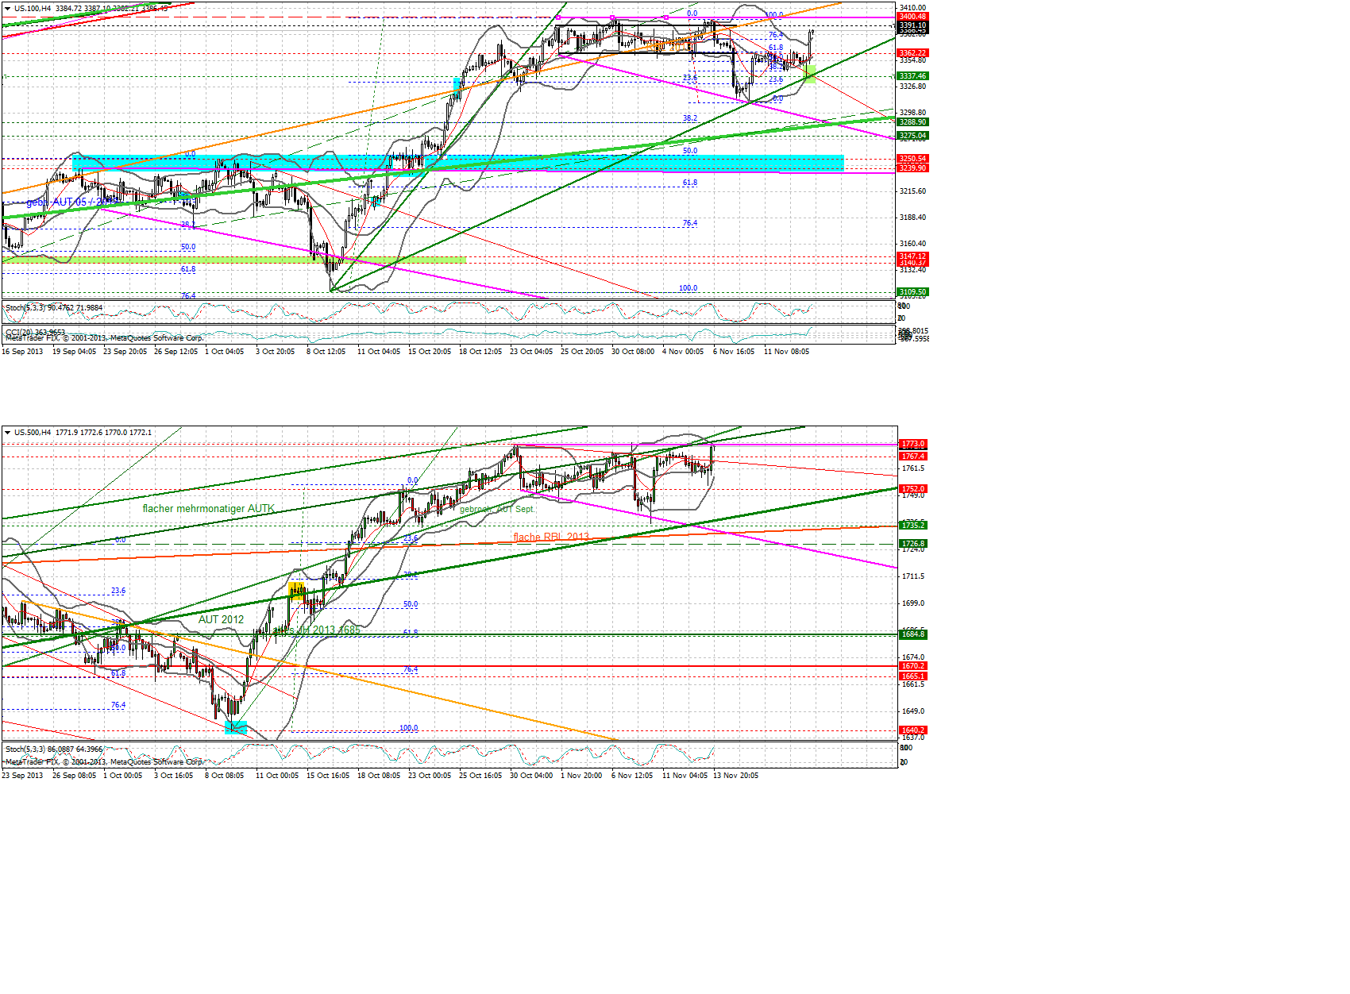Select the red 3362.22 price label
The height and width of the screenshot is (994, 1350).
(912, 53)
